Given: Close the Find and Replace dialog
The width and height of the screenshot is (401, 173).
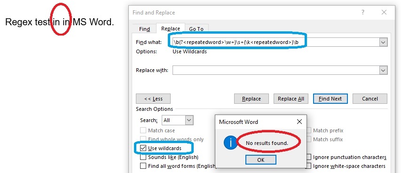Looking at the screenshot, I should (x=384, y=12).
